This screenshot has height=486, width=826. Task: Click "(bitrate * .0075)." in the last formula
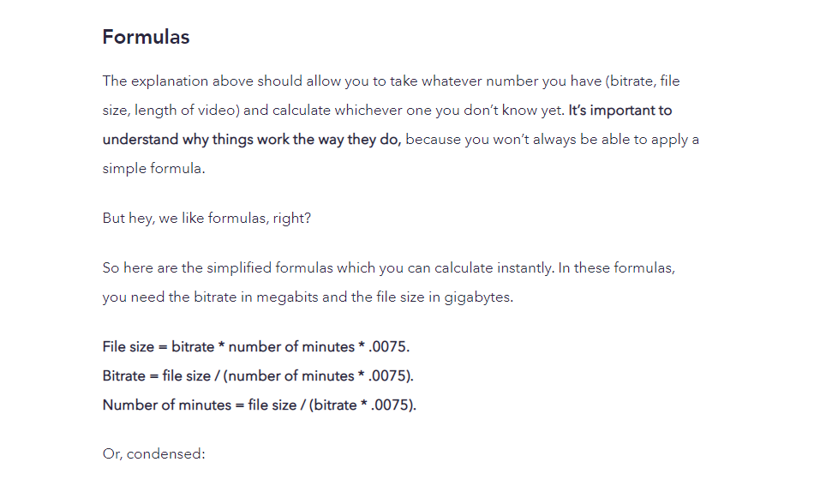(x=363, y=405)
